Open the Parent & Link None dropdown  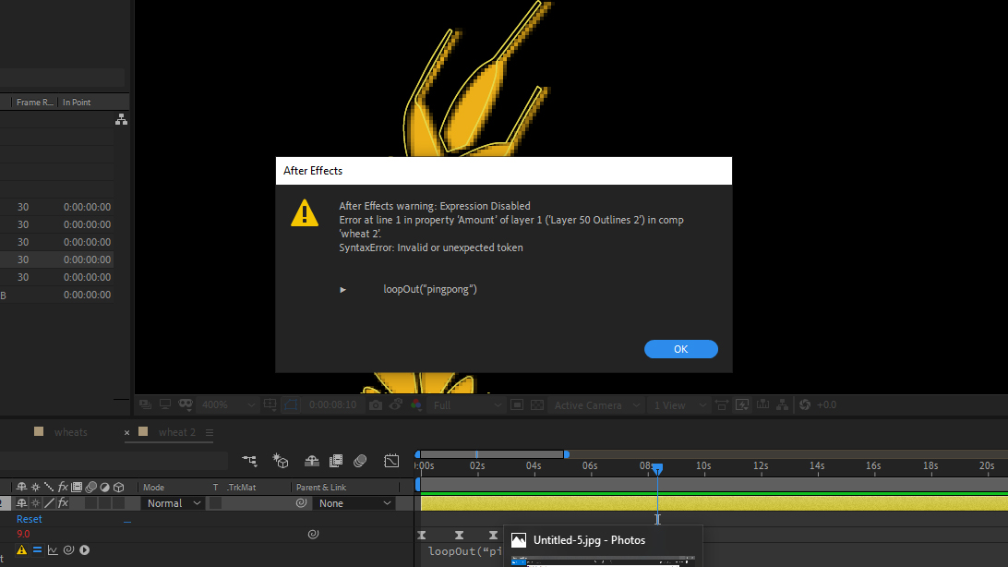pyautogui.click(x=354, y=503)
